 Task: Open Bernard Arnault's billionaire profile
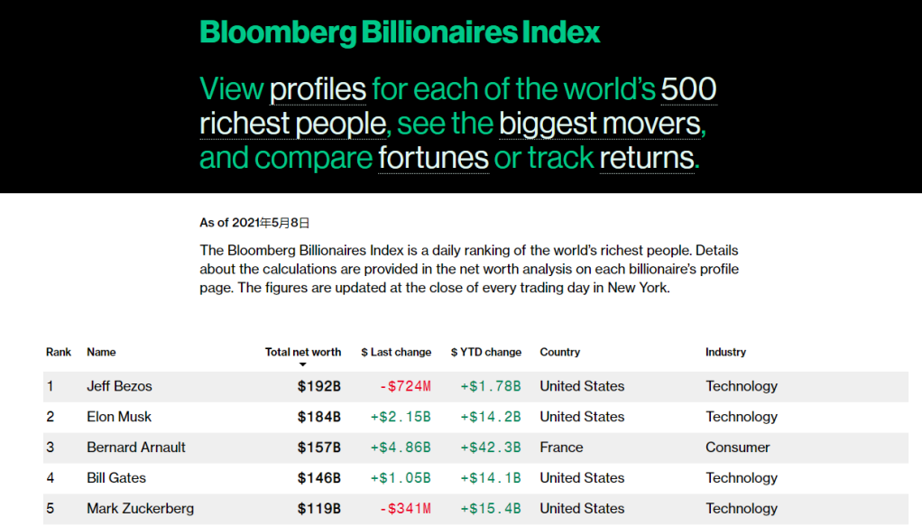pyautogui.click(x=135, y=447)
